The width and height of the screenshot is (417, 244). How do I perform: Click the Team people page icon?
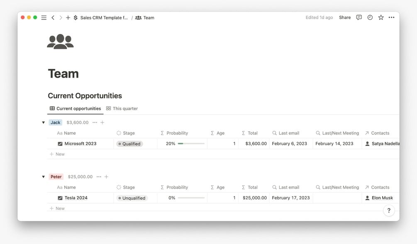[x=60, y=42]
